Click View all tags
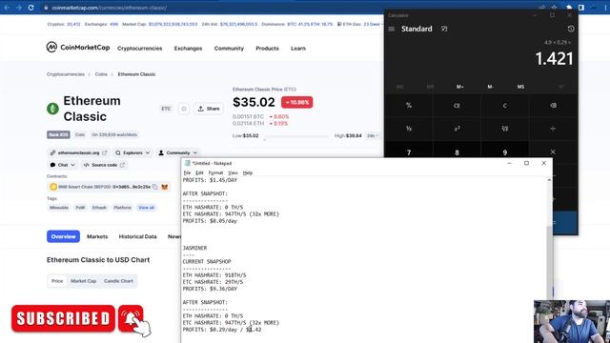Viewport: 610px width, 343px height. 146,208
